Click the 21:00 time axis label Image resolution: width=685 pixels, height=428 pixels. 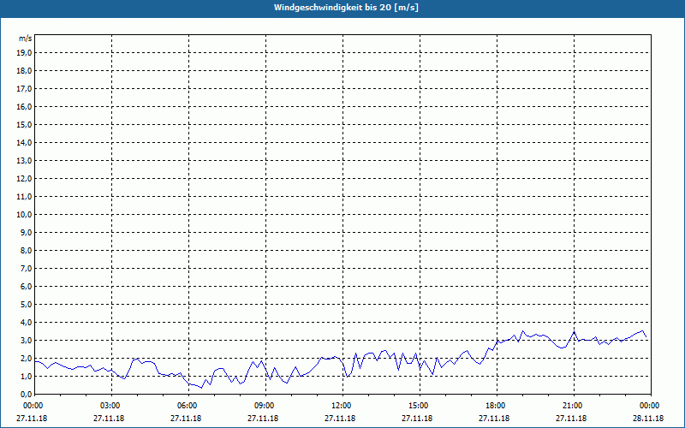point(574,406)
